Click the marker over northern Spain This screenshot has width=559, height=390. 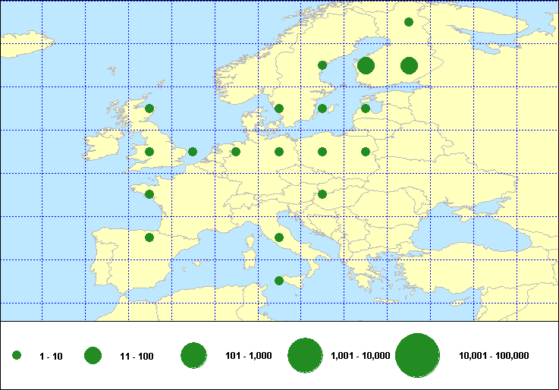click(149, 237)
